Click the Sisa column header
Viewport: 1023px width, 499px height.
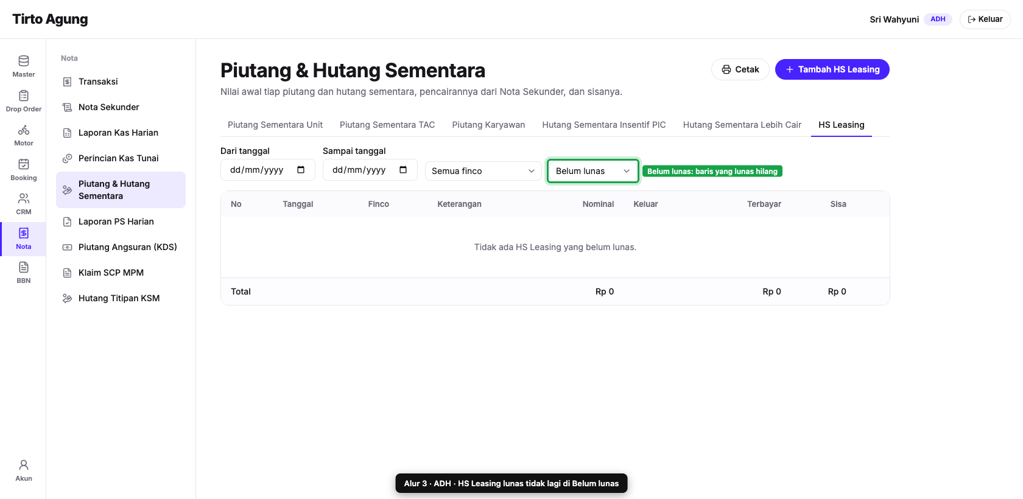coord(838,204)
